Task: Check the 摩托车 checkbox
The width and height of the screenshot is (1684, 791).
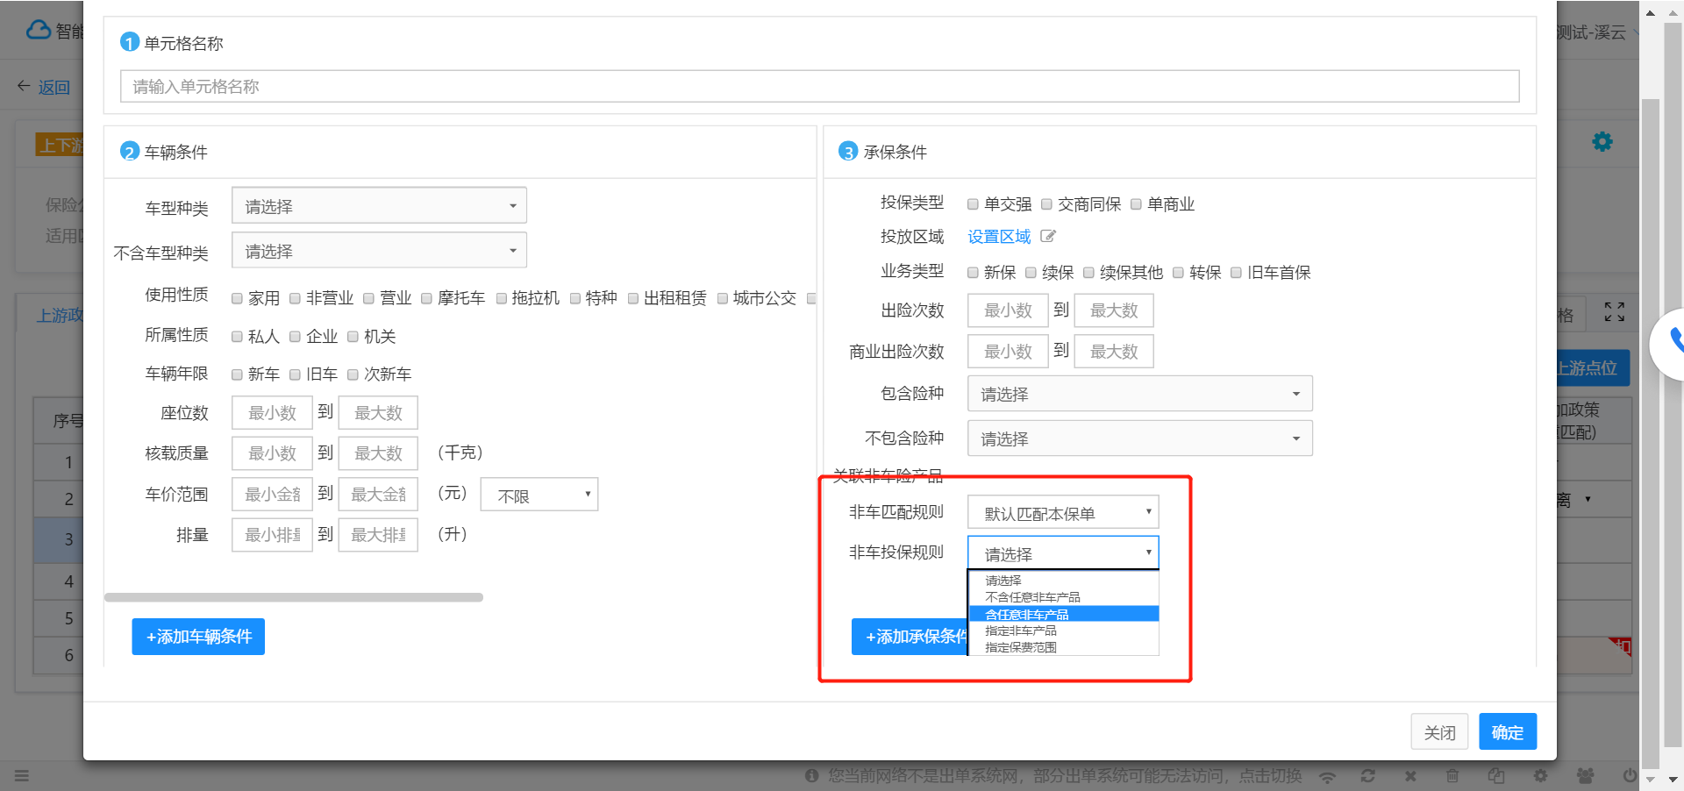Action: pyautogui.click(x=426, y=299)
